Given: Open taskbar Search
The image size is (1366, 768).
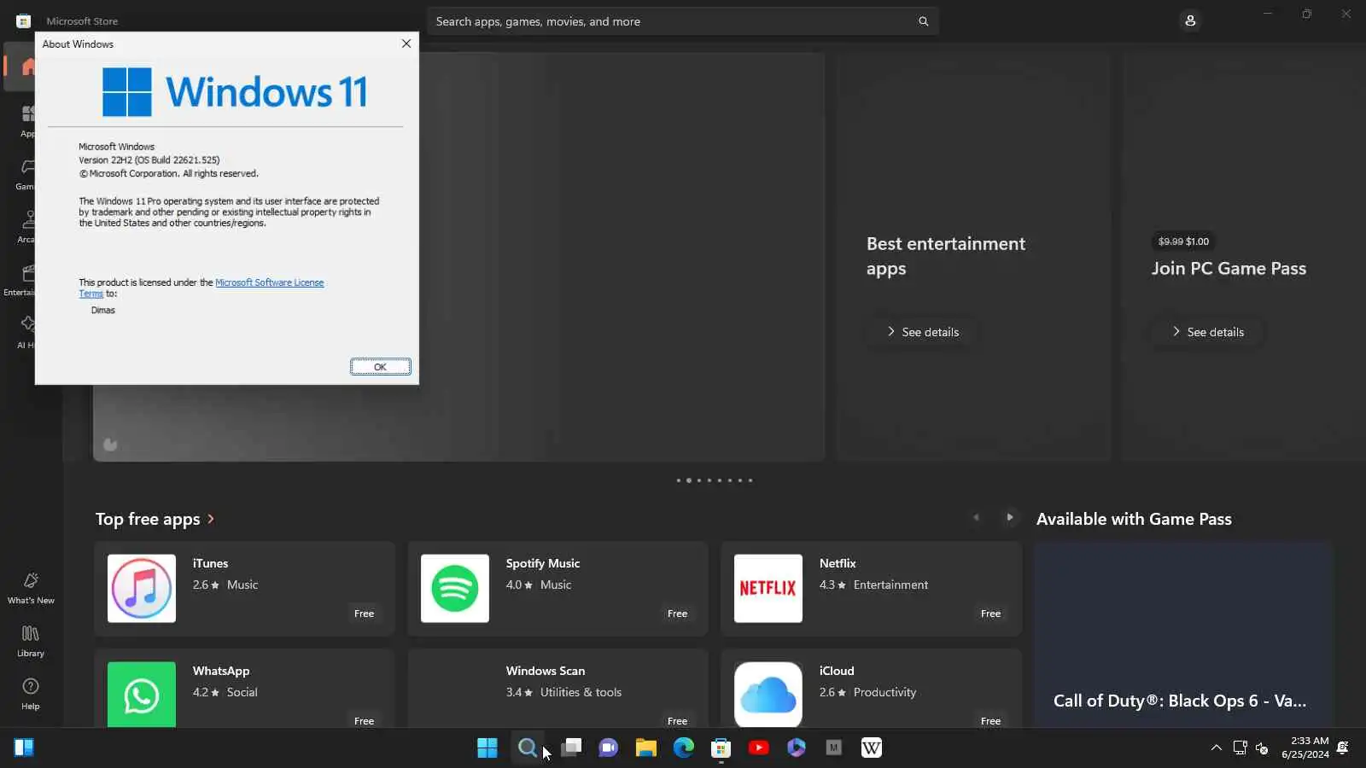Looking at the screenshot, I should point(528,748).
